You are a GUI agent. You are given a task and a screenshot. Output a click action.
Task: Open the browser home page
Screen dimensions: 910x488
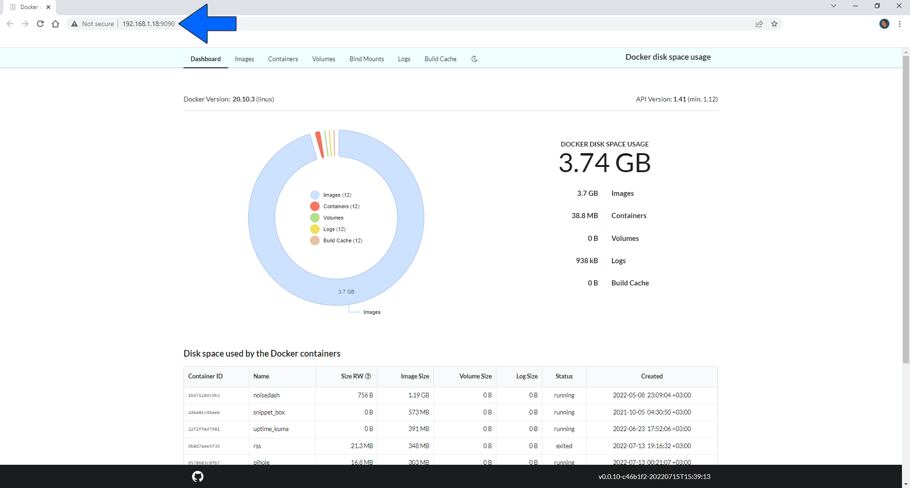point(55,24)
